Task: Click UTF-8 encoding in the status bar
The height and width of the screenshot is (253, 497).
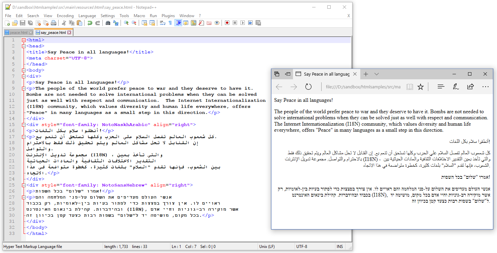Action: pyautogui.click(x=302, y=247)
